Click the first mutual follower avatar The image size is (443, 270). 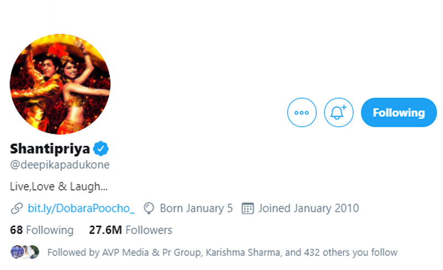click(x=16, y=252)
